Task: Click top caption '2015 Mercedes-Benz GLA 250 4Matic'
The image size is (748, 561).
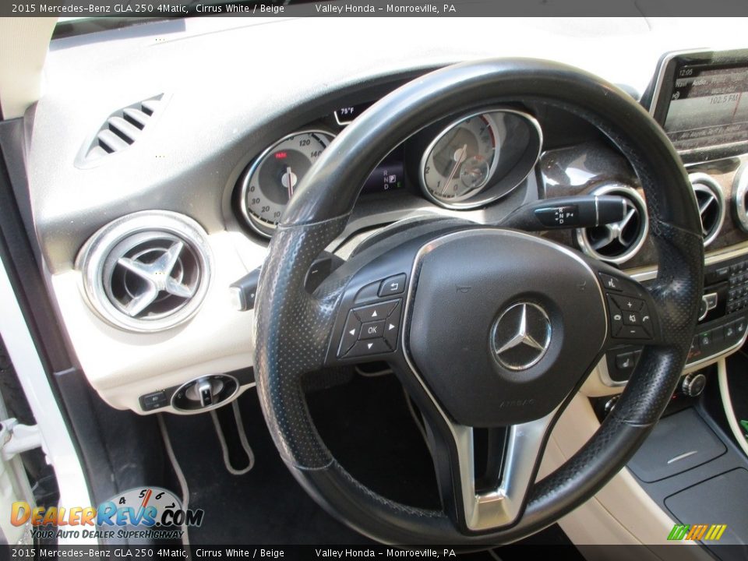Action: pos(99,8)
